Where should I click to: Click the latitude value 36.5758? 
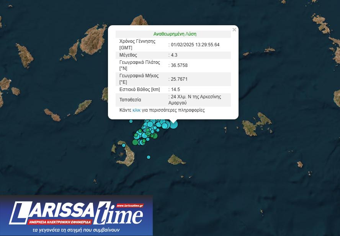(x=179, y=65)
